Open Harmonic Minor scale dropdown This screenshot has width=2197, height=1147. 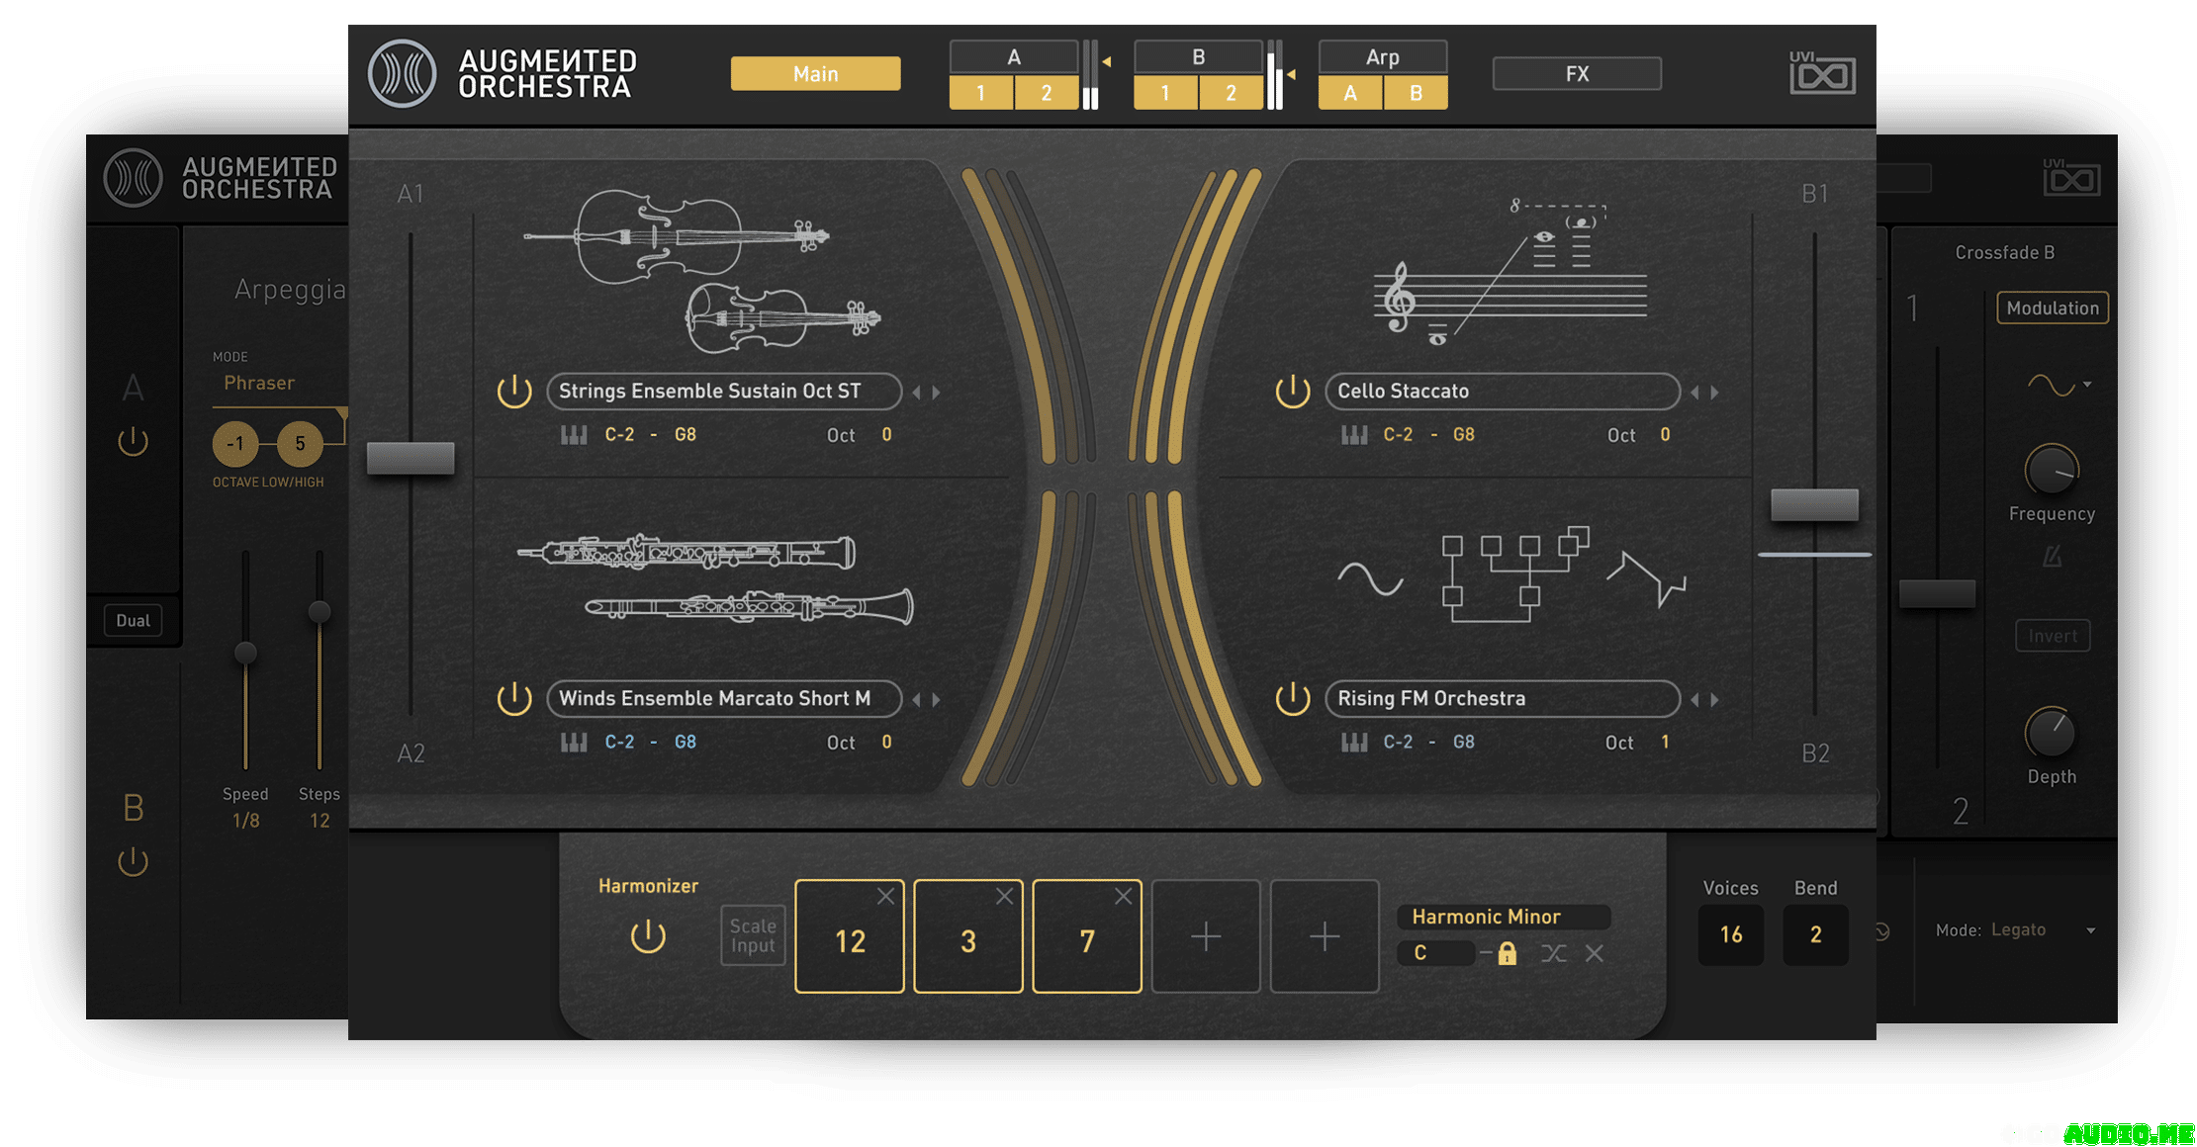(1504, 917)
